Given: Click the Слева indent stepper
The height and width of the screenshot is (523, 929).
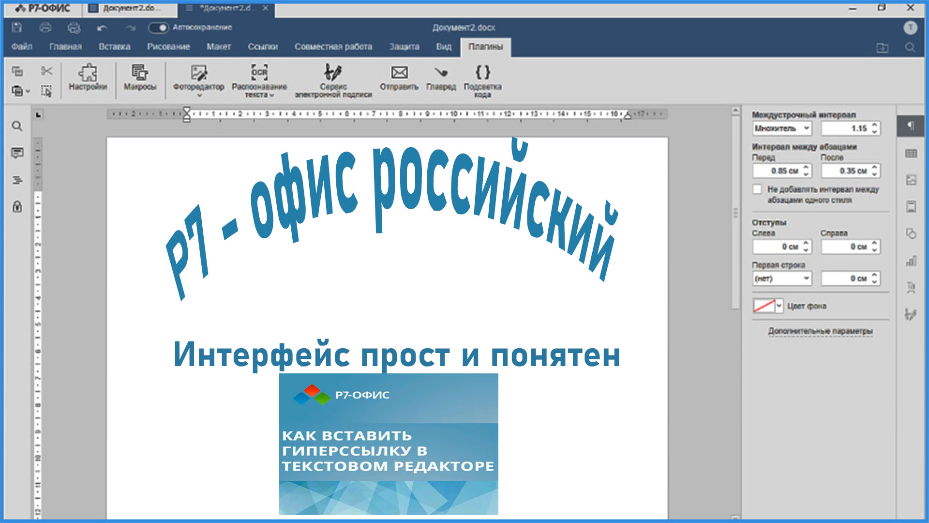Looking at the screenshot, I should click(x=782, y=246).
